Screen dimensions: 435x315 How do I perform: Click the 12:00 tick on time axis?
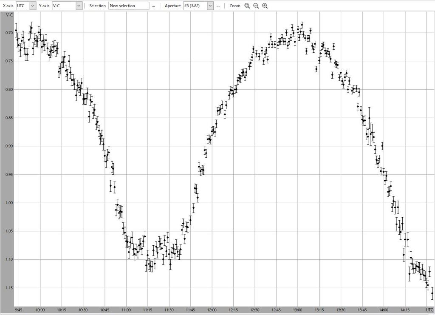click(212, 310)
